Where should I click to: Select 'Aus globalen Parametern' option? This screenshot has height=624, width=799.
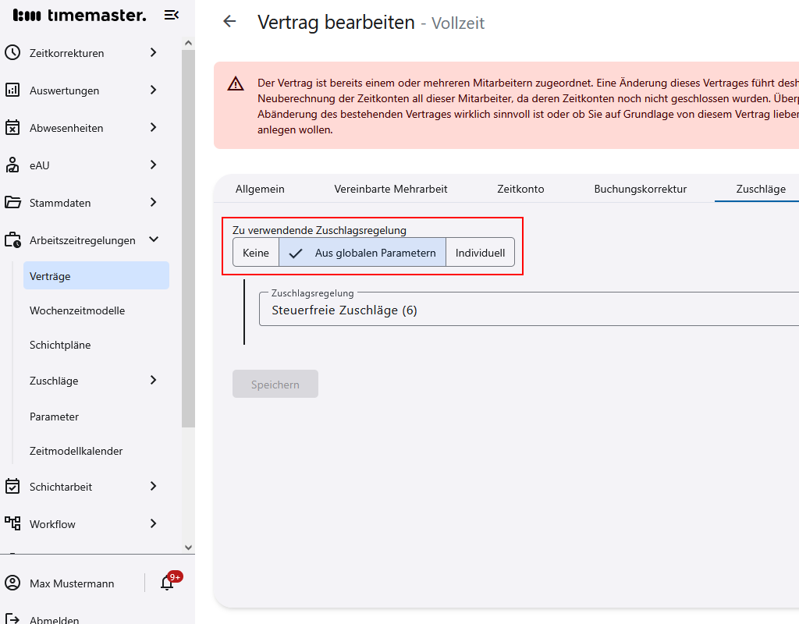pos(363,253)
